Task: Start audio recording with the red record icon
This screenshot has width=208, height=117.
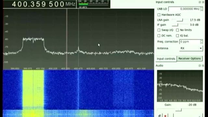Action: pos(165,116)
